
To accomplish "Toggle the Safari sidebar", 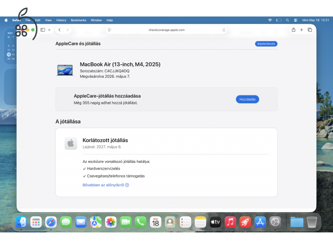I will [x=43, y=30].
